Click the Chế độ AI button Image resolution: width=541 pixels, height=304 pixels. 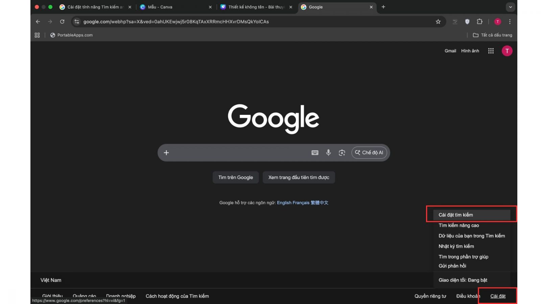[369, 153]
